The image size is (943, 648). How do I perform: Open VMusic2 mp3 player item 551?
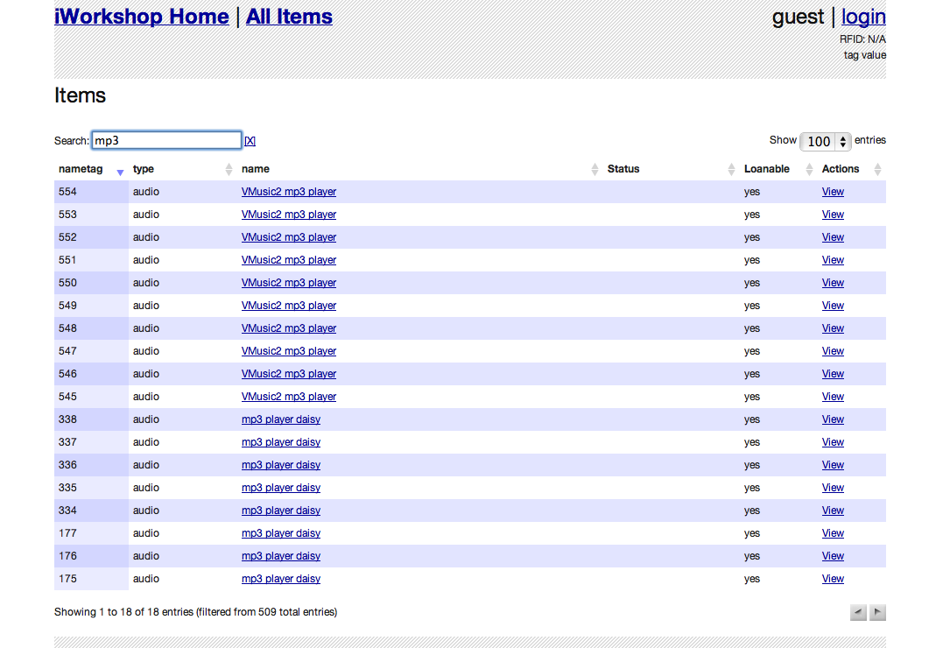click(x=289, y=261)
